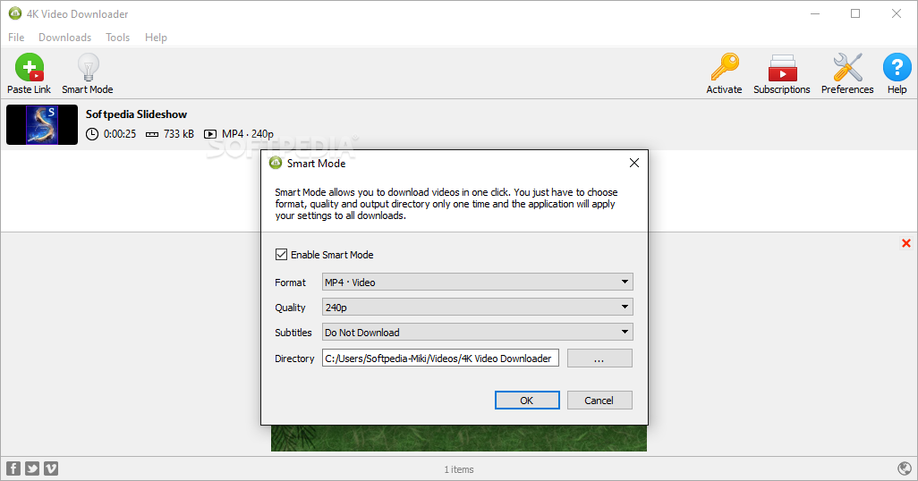
Task: Open the Subscriptions icon
Action: (781, 69)
